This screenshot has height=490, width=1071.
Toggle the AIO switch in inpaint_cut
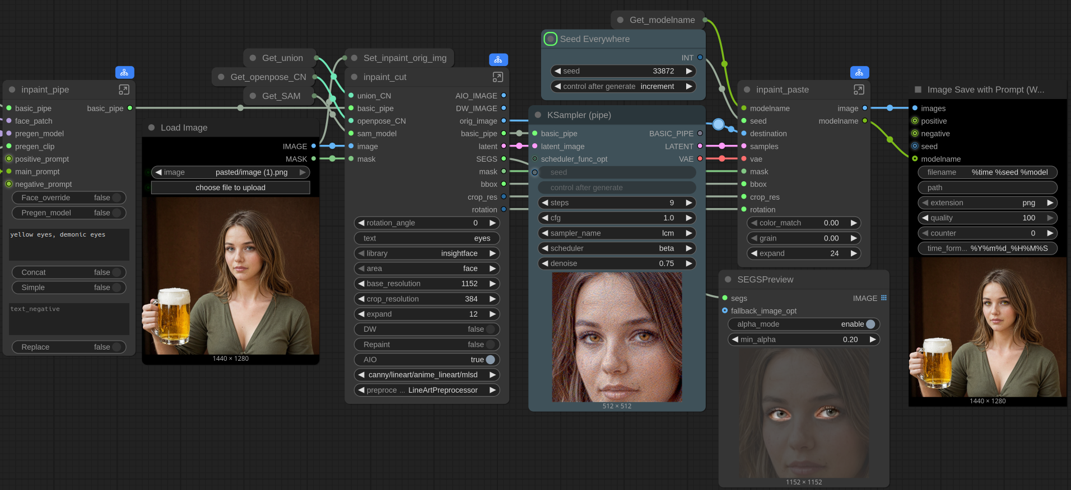click(x=490, y=360)
